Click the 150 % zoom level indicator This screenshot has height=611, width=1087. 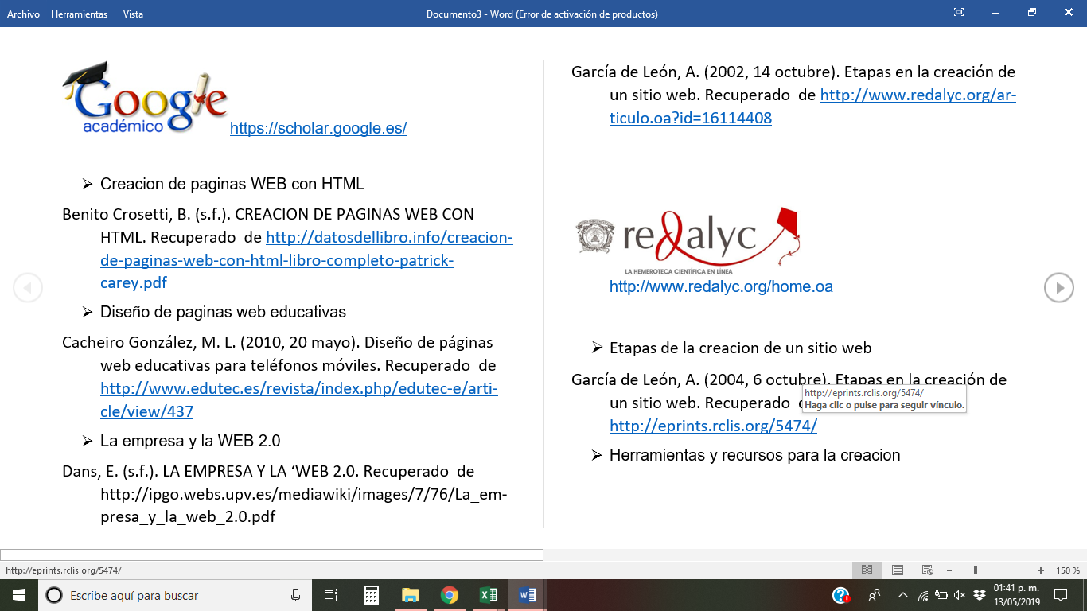pos(1067,570)
